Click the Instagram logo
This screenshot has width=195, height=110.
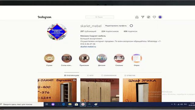click(x=44, y=17)
